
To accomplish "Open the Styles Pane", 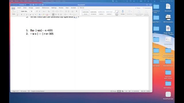I will (117, 13).
